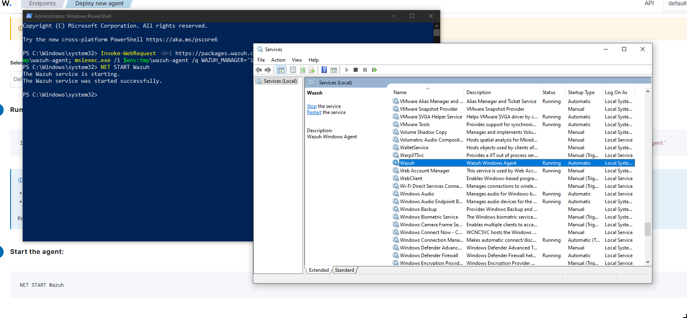Open the blue Help toolbar icon
The image size is (687, 318).
pos(324,70)
